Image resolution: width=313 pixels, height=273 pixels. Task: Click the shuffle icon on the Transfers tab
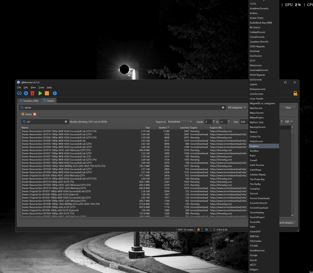pos(21,101)
